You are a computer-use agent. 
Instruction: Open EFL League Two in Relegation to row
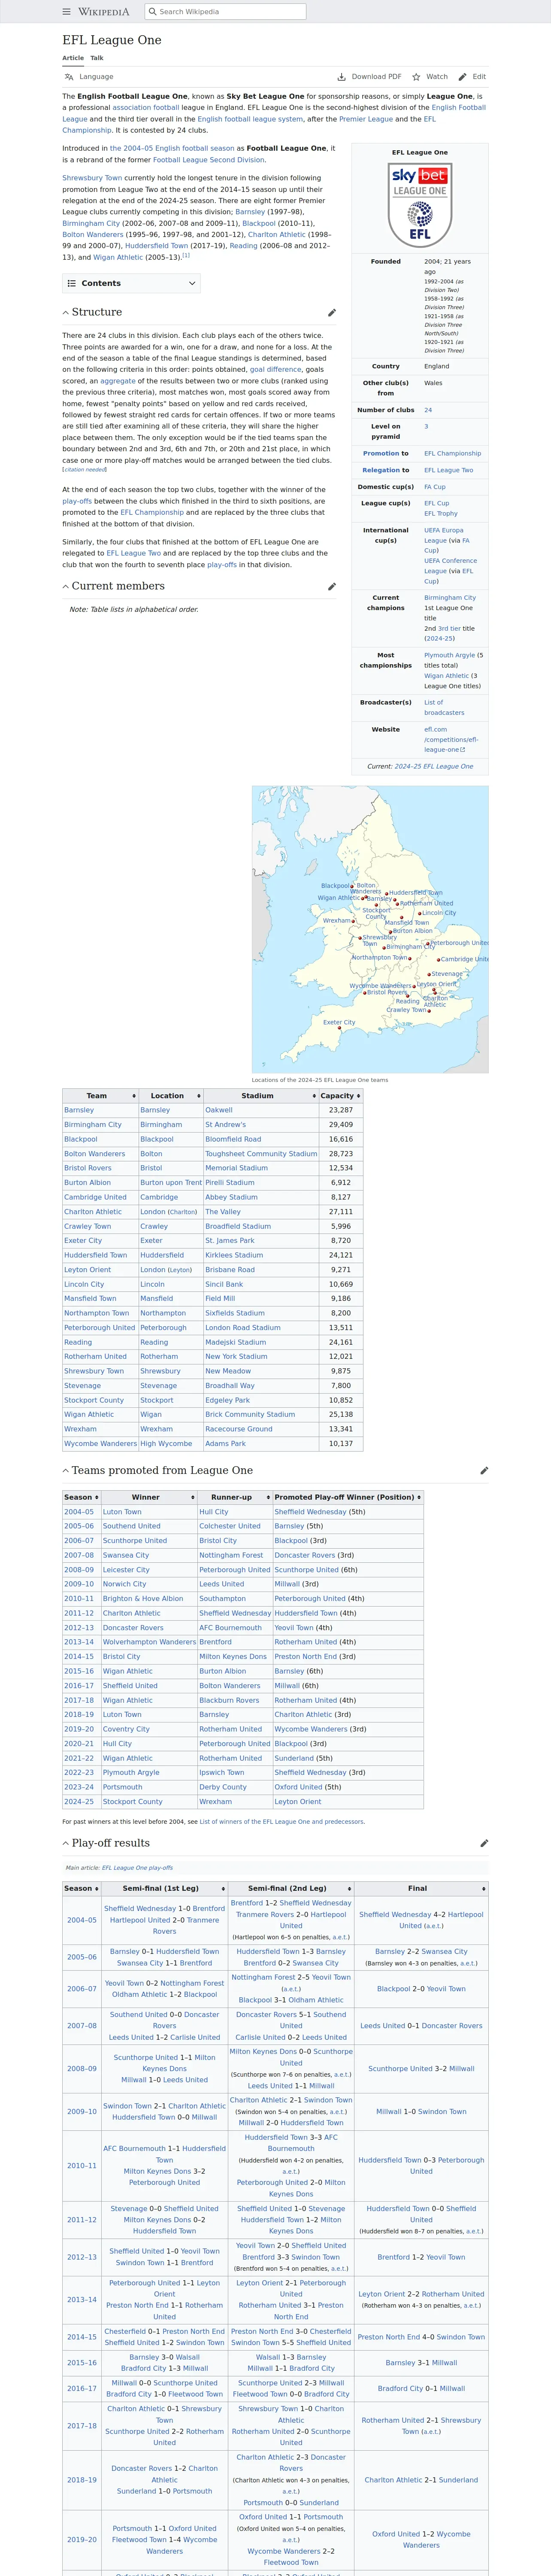pos(448,470)
